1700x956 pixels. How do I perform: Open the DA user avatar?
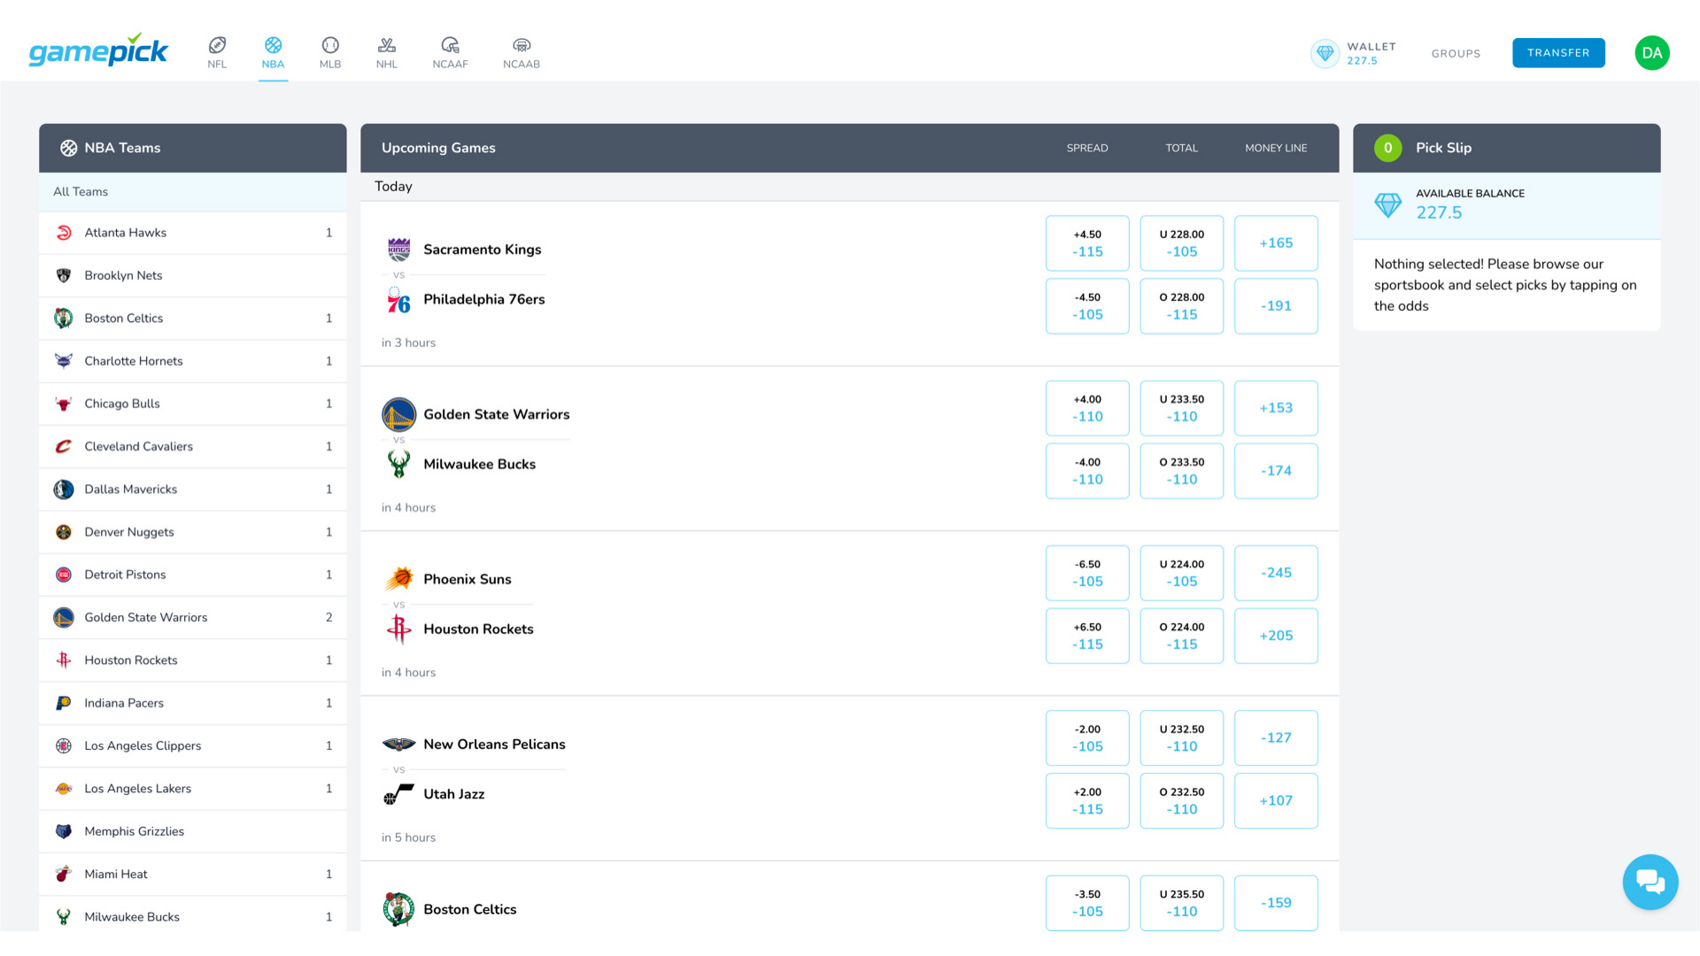[1651, 53]
